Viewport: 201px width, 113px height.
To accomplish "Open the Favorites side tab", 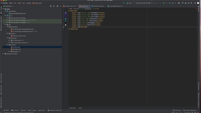I will click(x=1, y=89).
